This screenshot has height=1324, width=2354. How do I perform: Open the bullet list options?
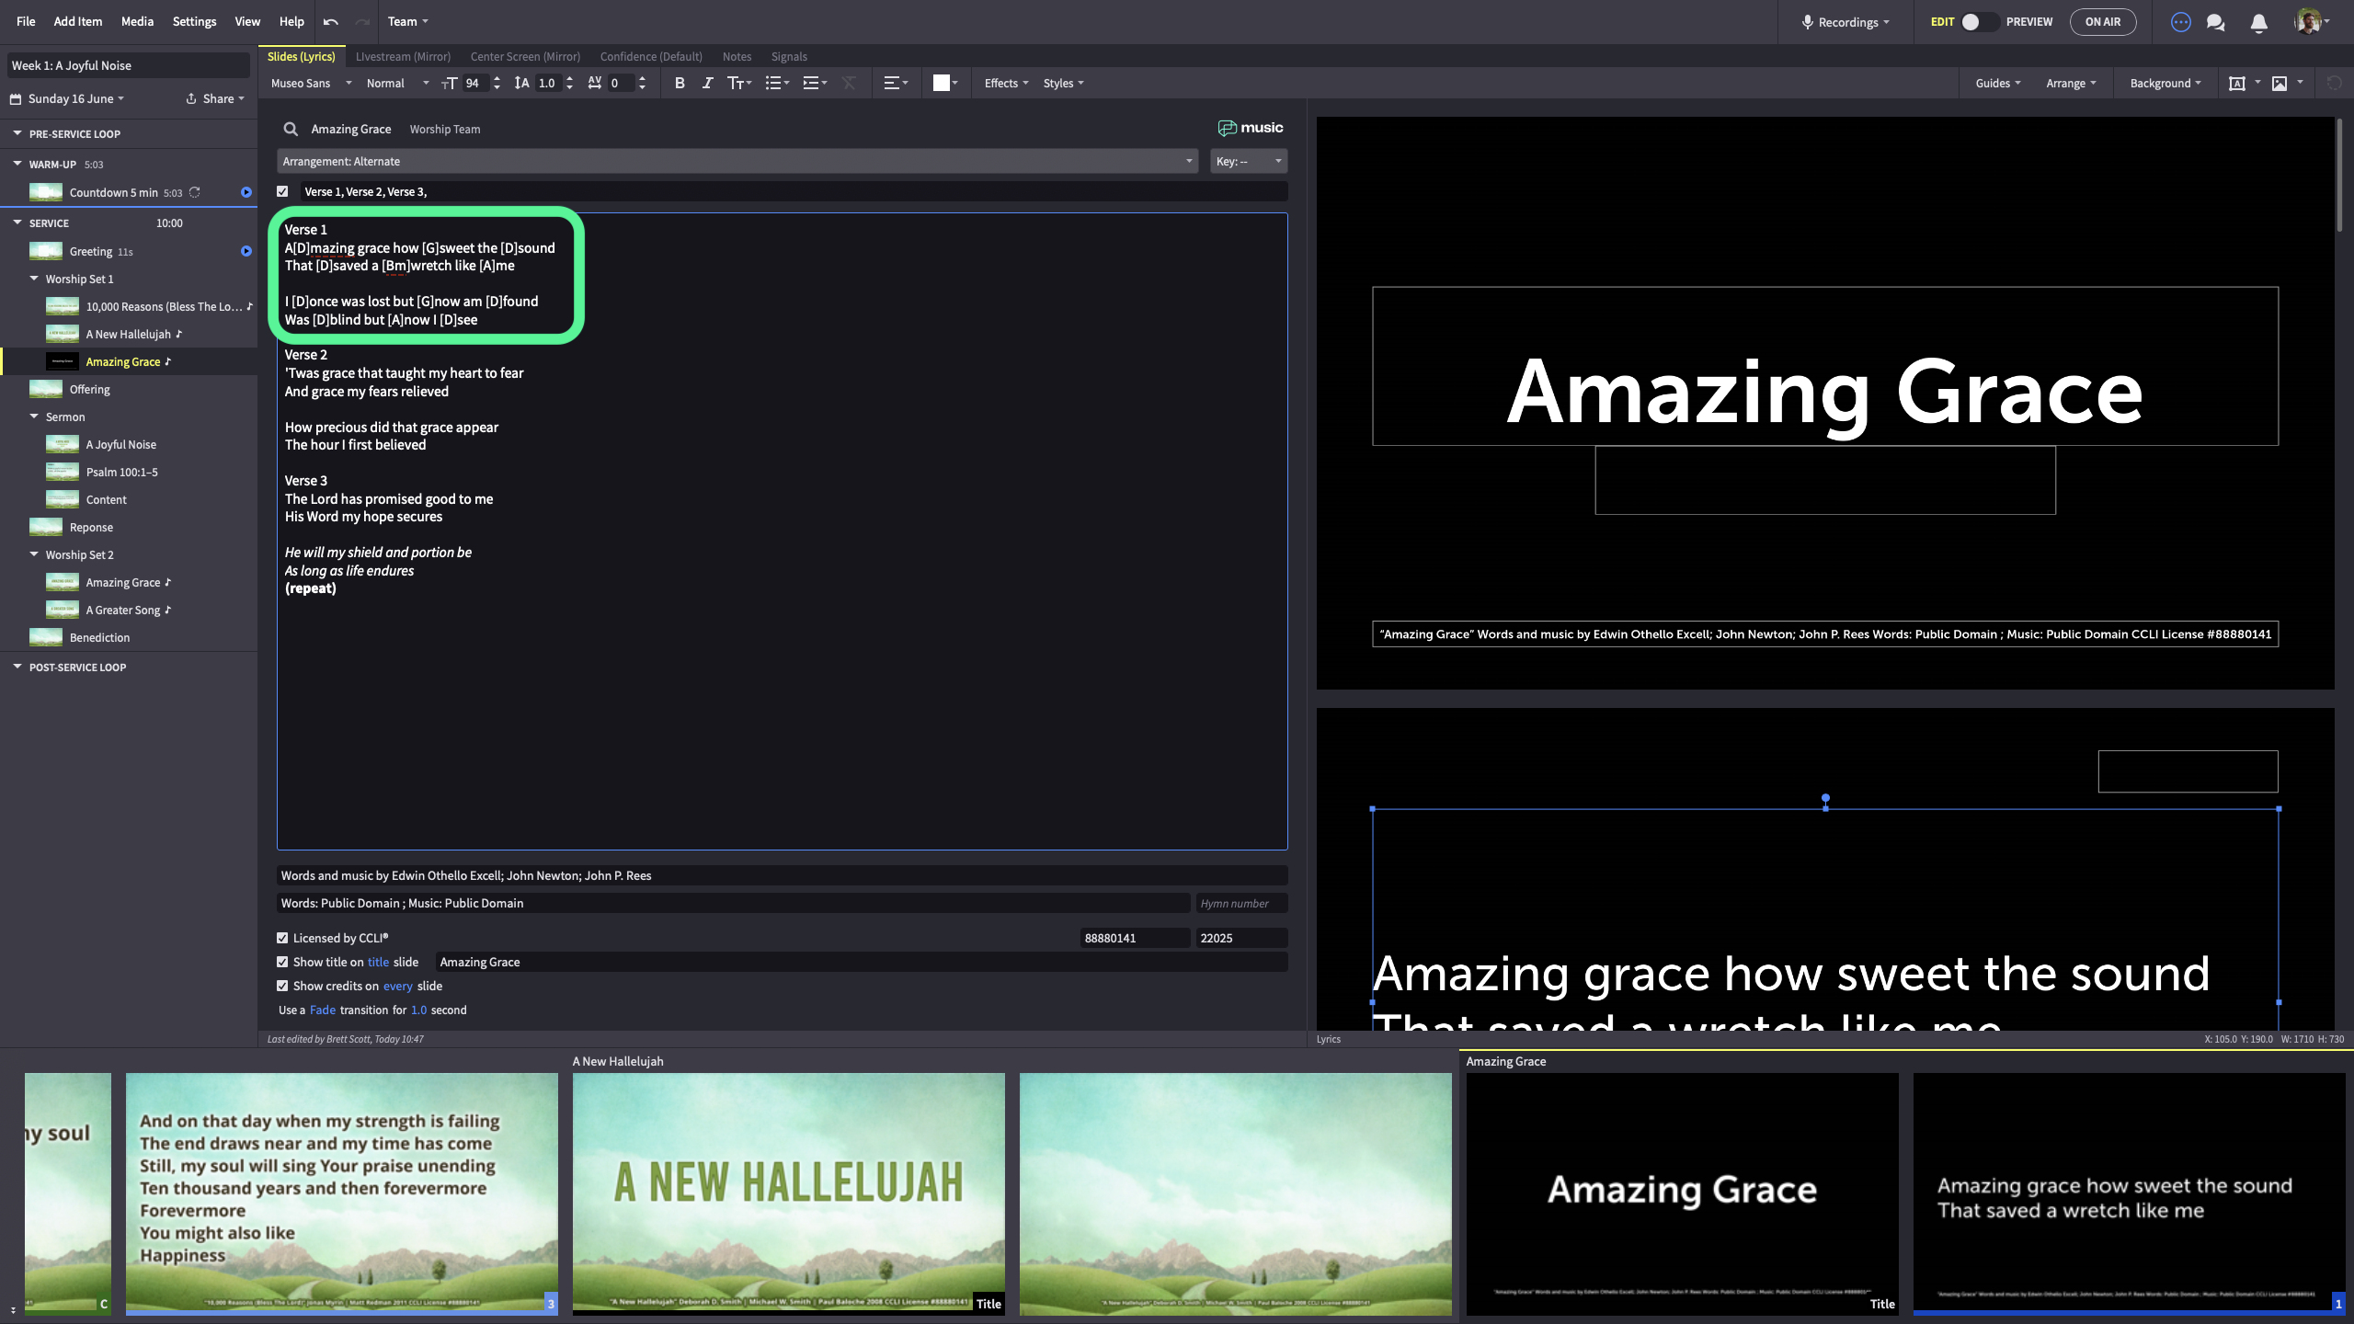tap(777, 84)
